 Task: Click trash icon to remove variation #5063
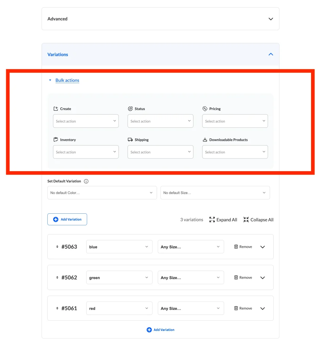(236, 247)
